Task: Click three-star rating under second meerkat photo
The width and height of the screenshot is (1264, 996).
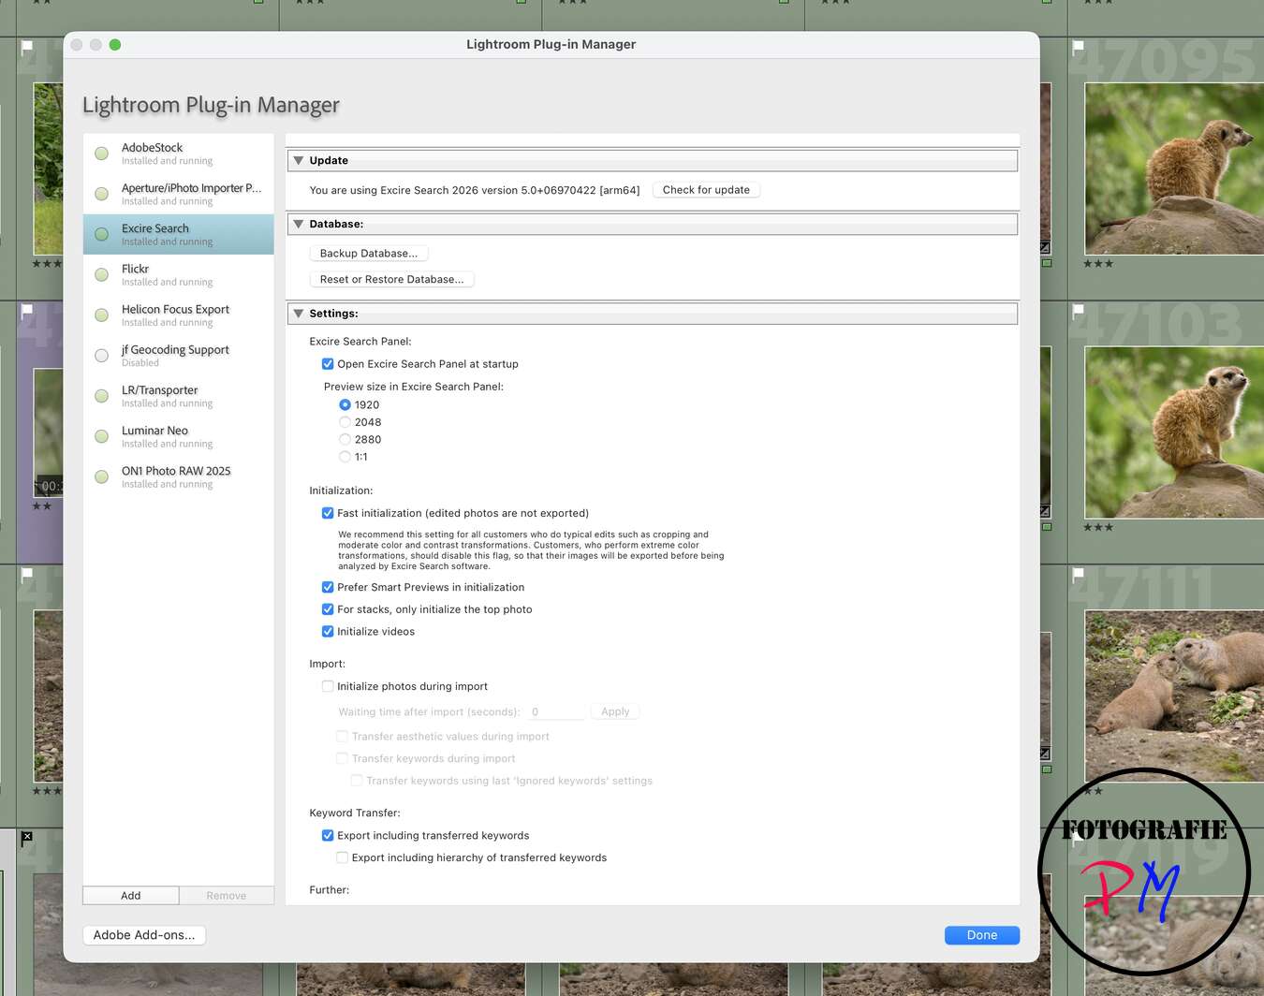Action: pos(1098,528)
